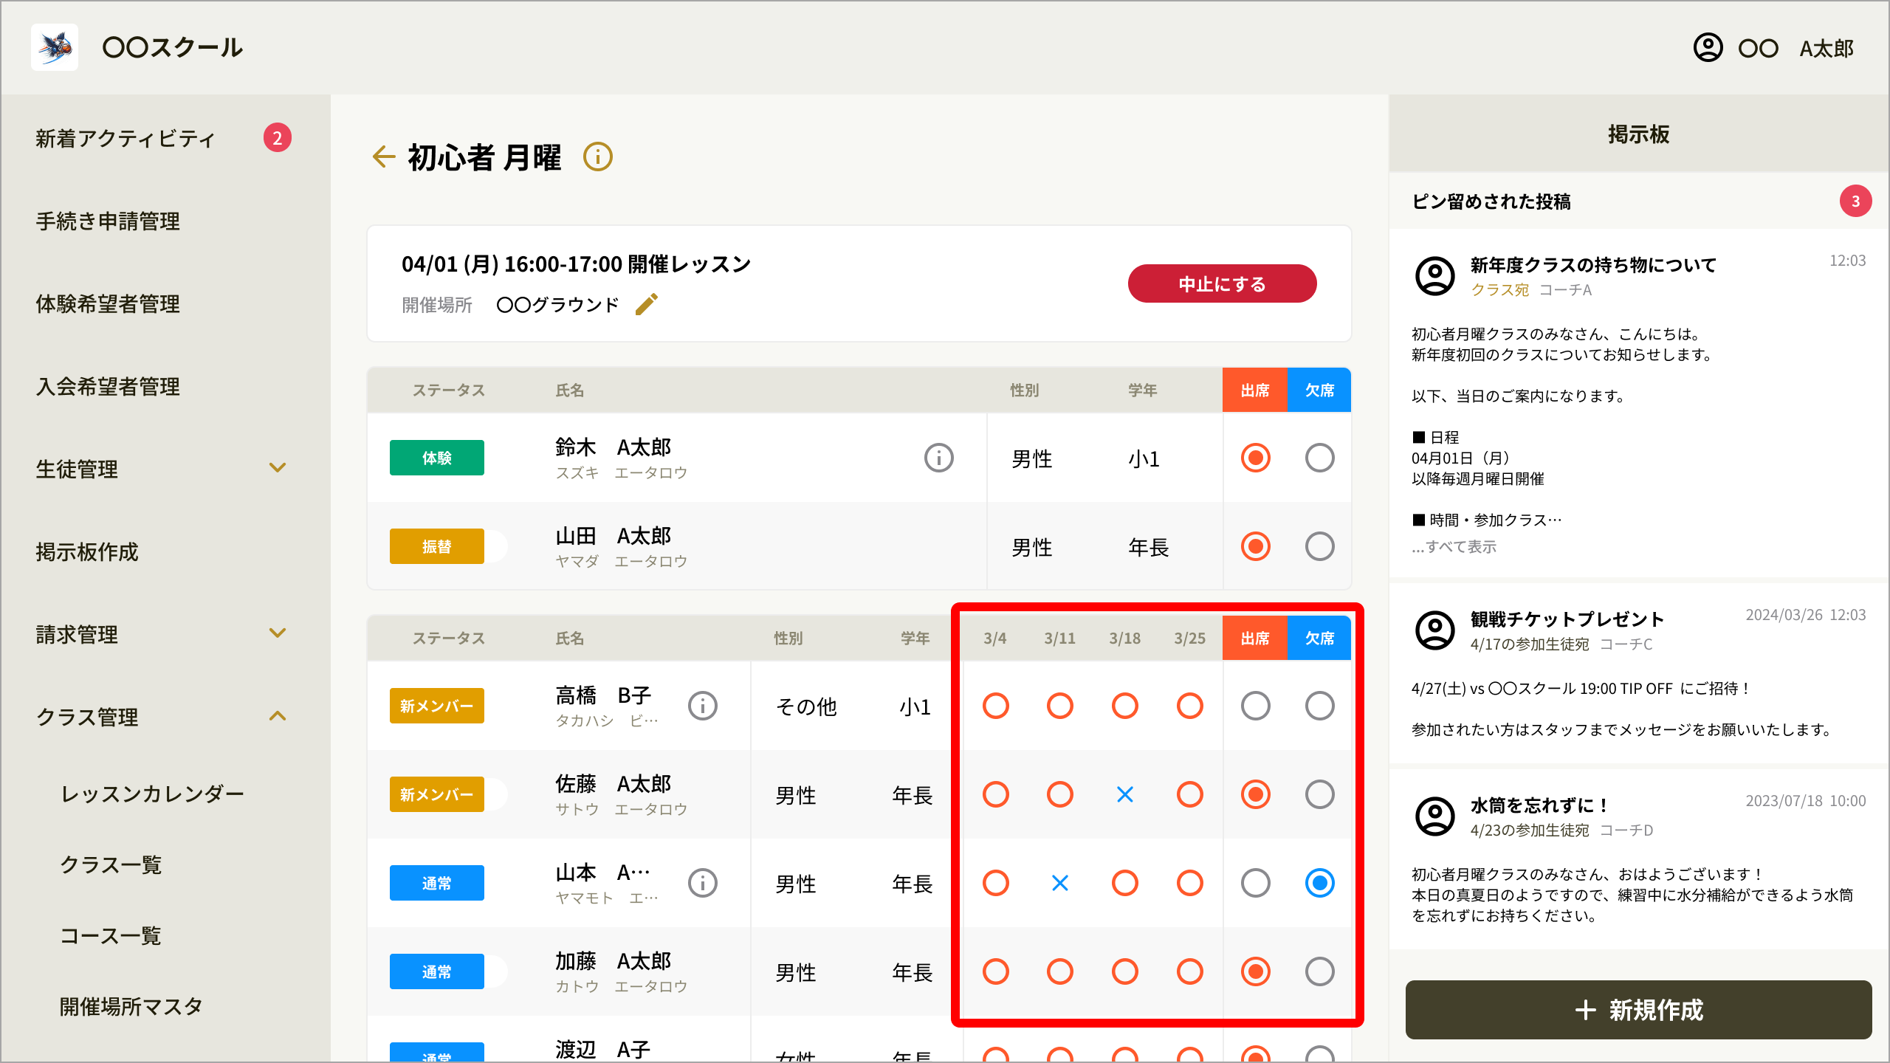Open info icon for 山本 row
This screenshot has height=1063, width=1890.
click(x=703, y=883)
